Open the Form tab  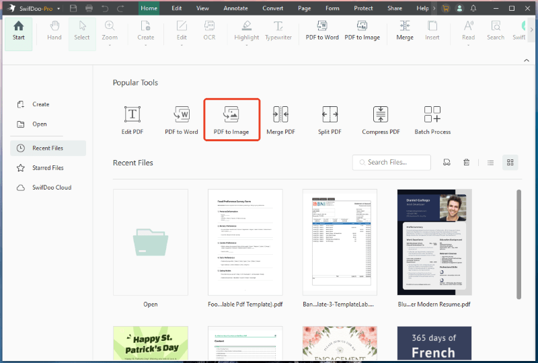click(x=332, y=8)
